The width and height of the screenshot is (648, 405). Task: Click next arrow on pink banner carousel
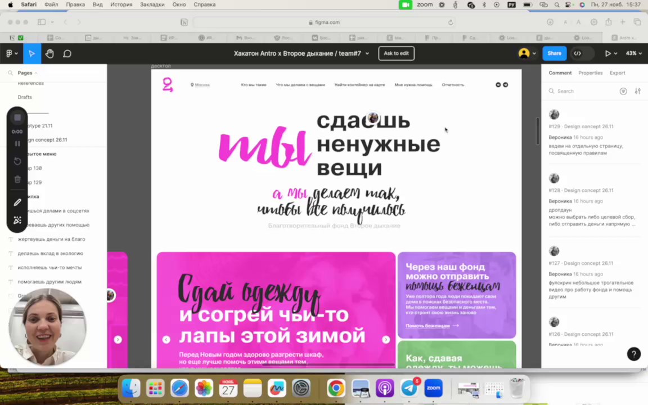(x=385, y=340)
